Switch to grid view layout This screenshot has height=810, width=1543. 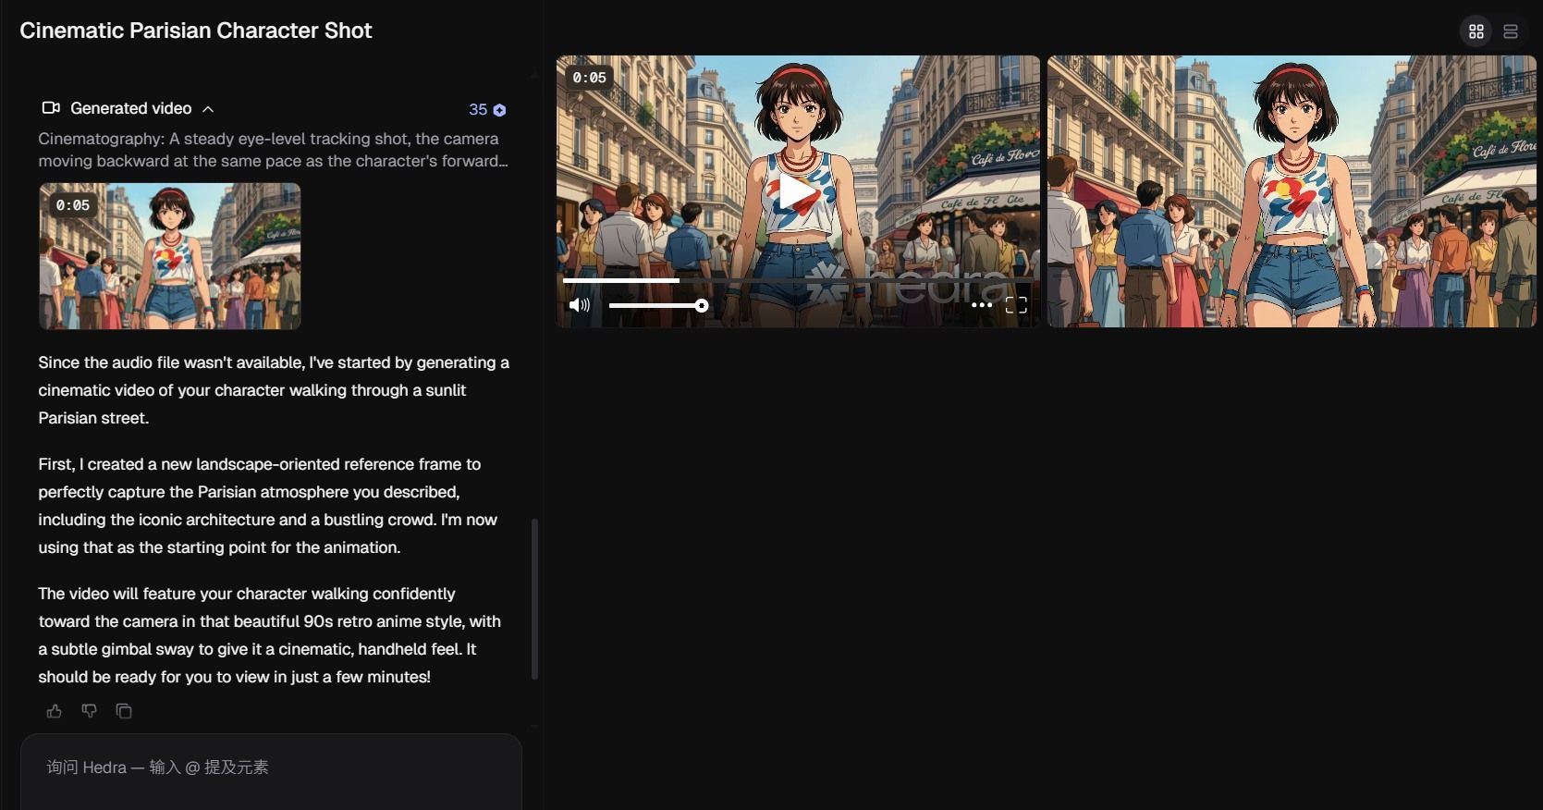tap(1476, 31)
